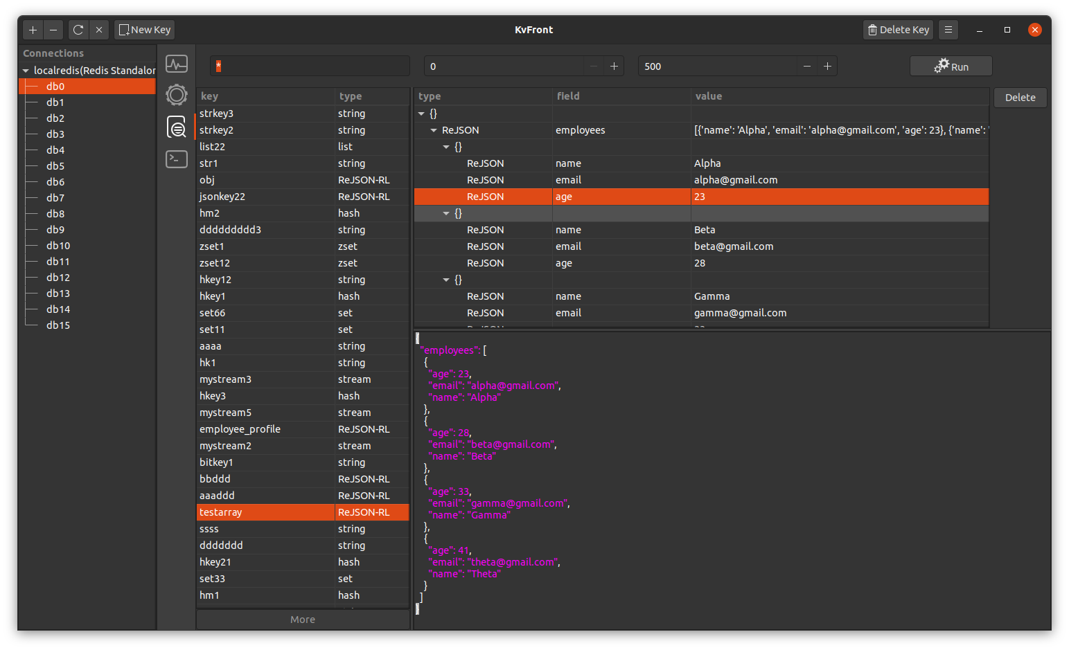This screenshot has width=1069, height=650.
Task: Collapse the third employee {} object (Gamma)
Action: coord(446,280)
